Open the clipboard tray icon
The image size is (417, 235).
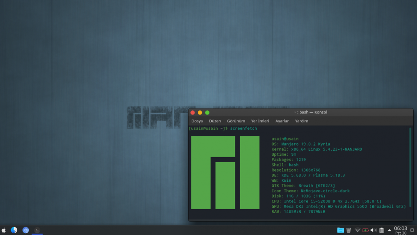click(x=381, y=230)
